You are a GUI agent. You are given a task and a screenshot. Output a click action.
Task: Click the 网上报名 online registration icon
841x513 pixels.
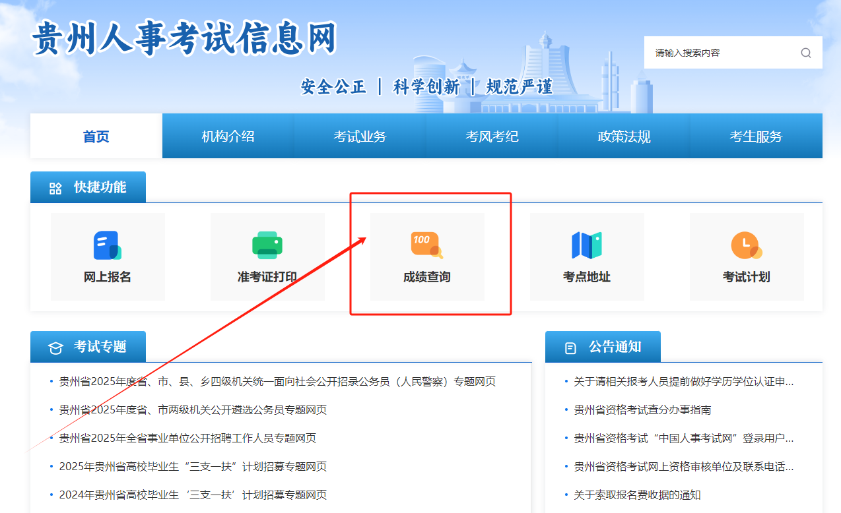(107, 245)
